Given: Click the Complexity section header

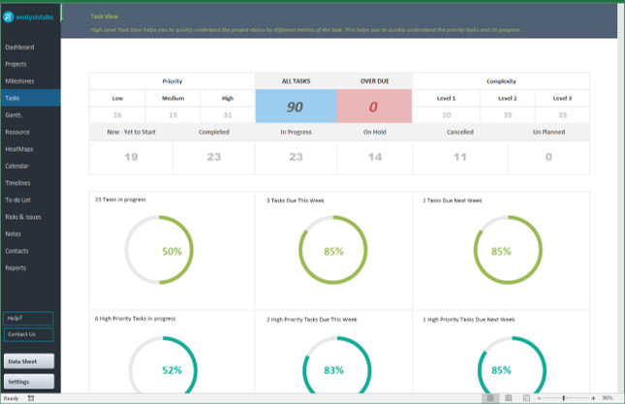Looking at the screenshot, I should point(501,81).
